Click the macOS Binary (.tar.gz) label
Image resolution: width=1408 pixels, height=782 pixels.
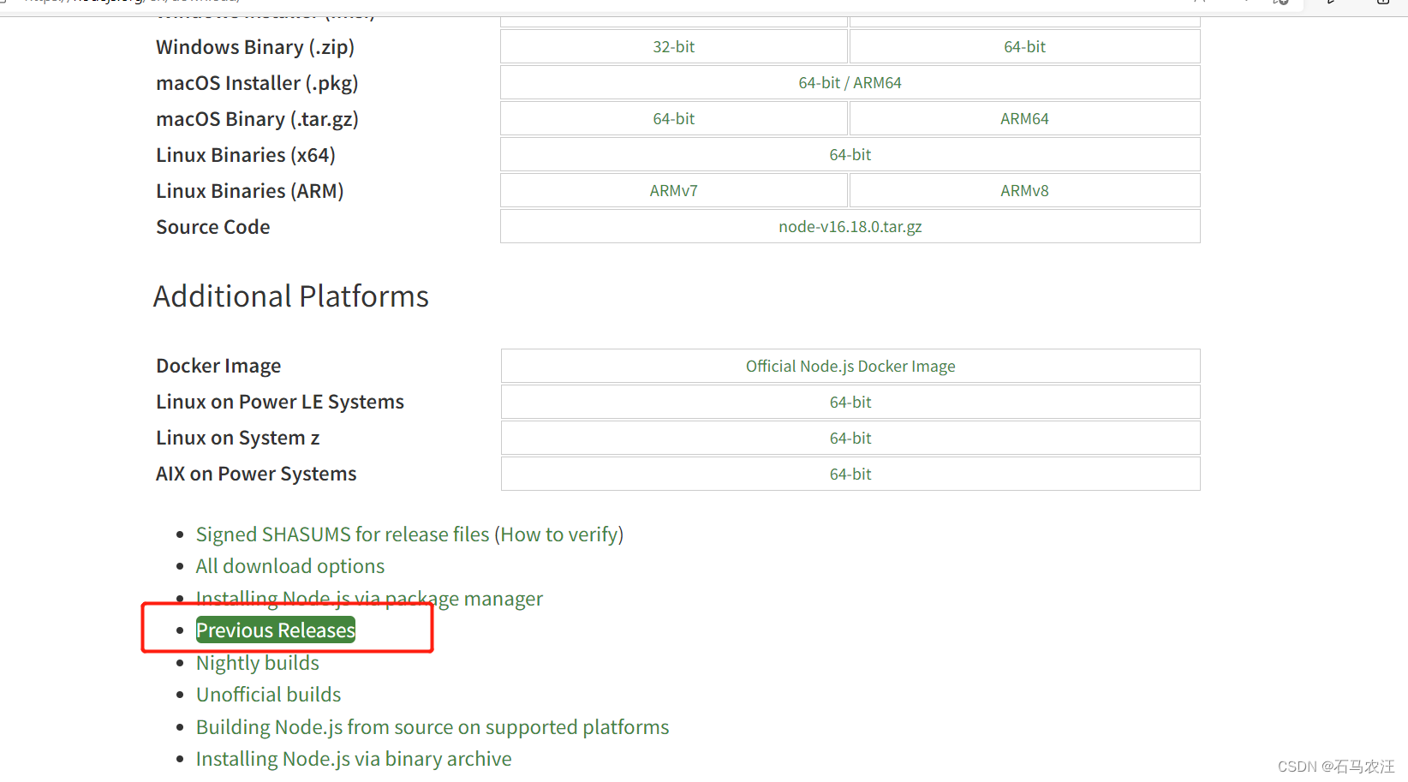[x=257, y=119]
